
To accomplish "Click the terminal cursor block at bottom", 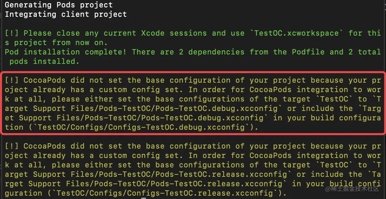I will tap(144, 198).
